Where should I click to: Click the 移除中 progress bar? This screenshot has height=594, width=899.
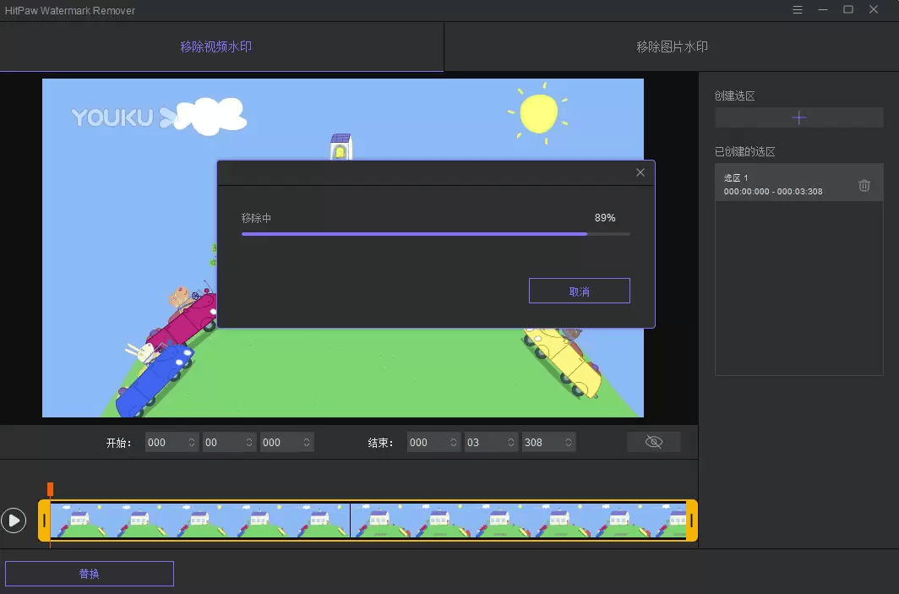click(x=436, y=234)
